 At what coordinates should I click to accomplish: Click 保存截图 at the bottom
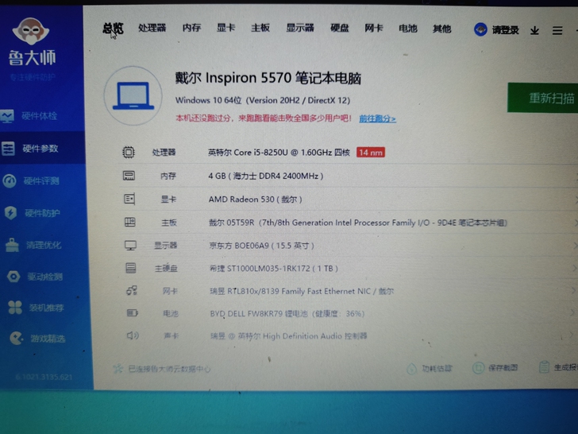pos(496,367)
